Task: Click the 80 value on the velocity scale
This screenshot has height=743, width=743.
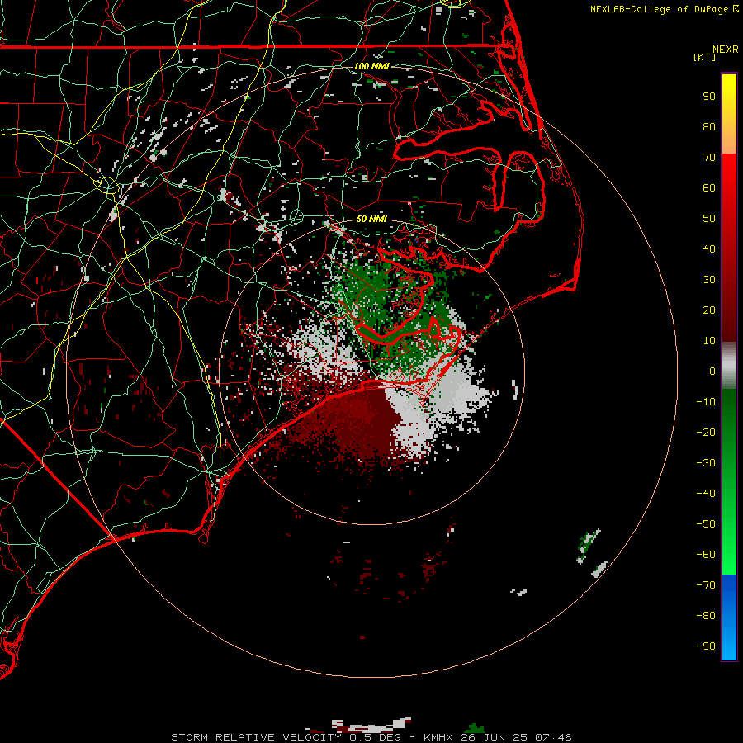Action: coord(709,127)
